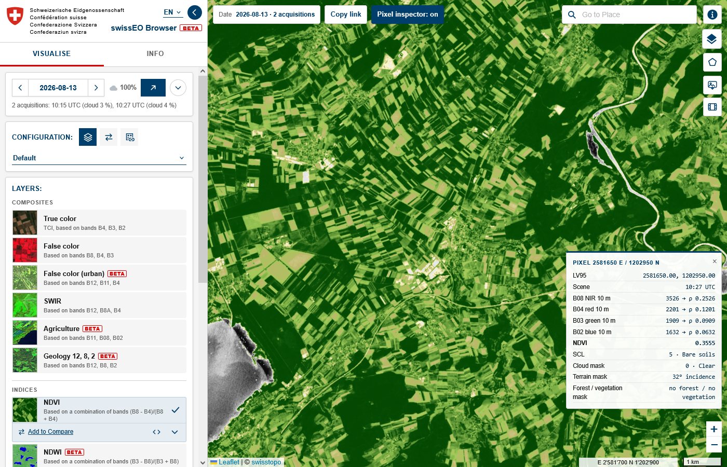Open the map layers stack icon
727x467 pixels.
pos(712,39)
